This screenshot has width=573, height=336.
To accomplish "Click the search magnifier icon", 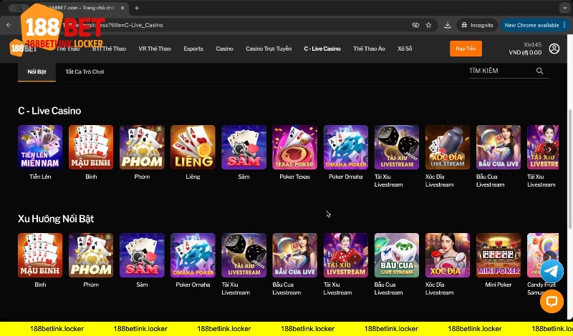I will pyautogui.click(x=539, y=71).
